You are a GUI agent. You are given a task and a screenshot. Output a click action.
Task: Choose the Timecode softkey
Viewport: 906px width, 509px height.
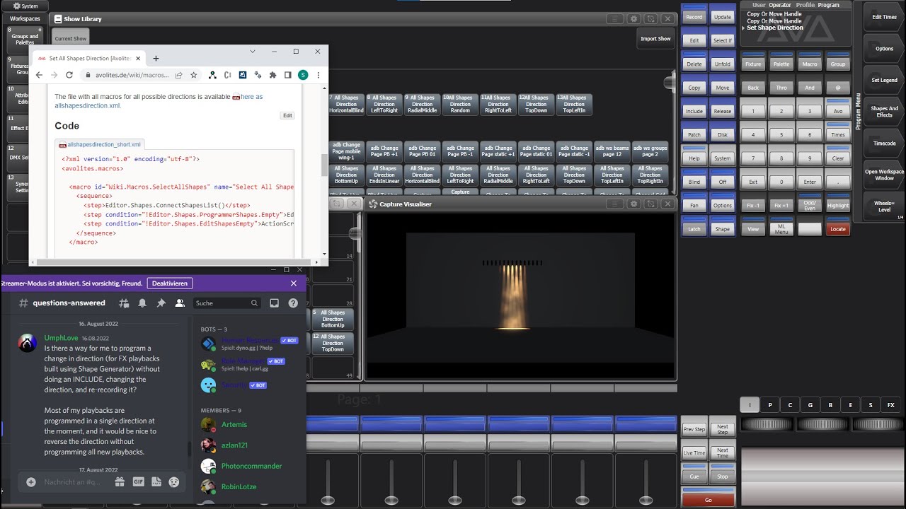click(884, 144)
